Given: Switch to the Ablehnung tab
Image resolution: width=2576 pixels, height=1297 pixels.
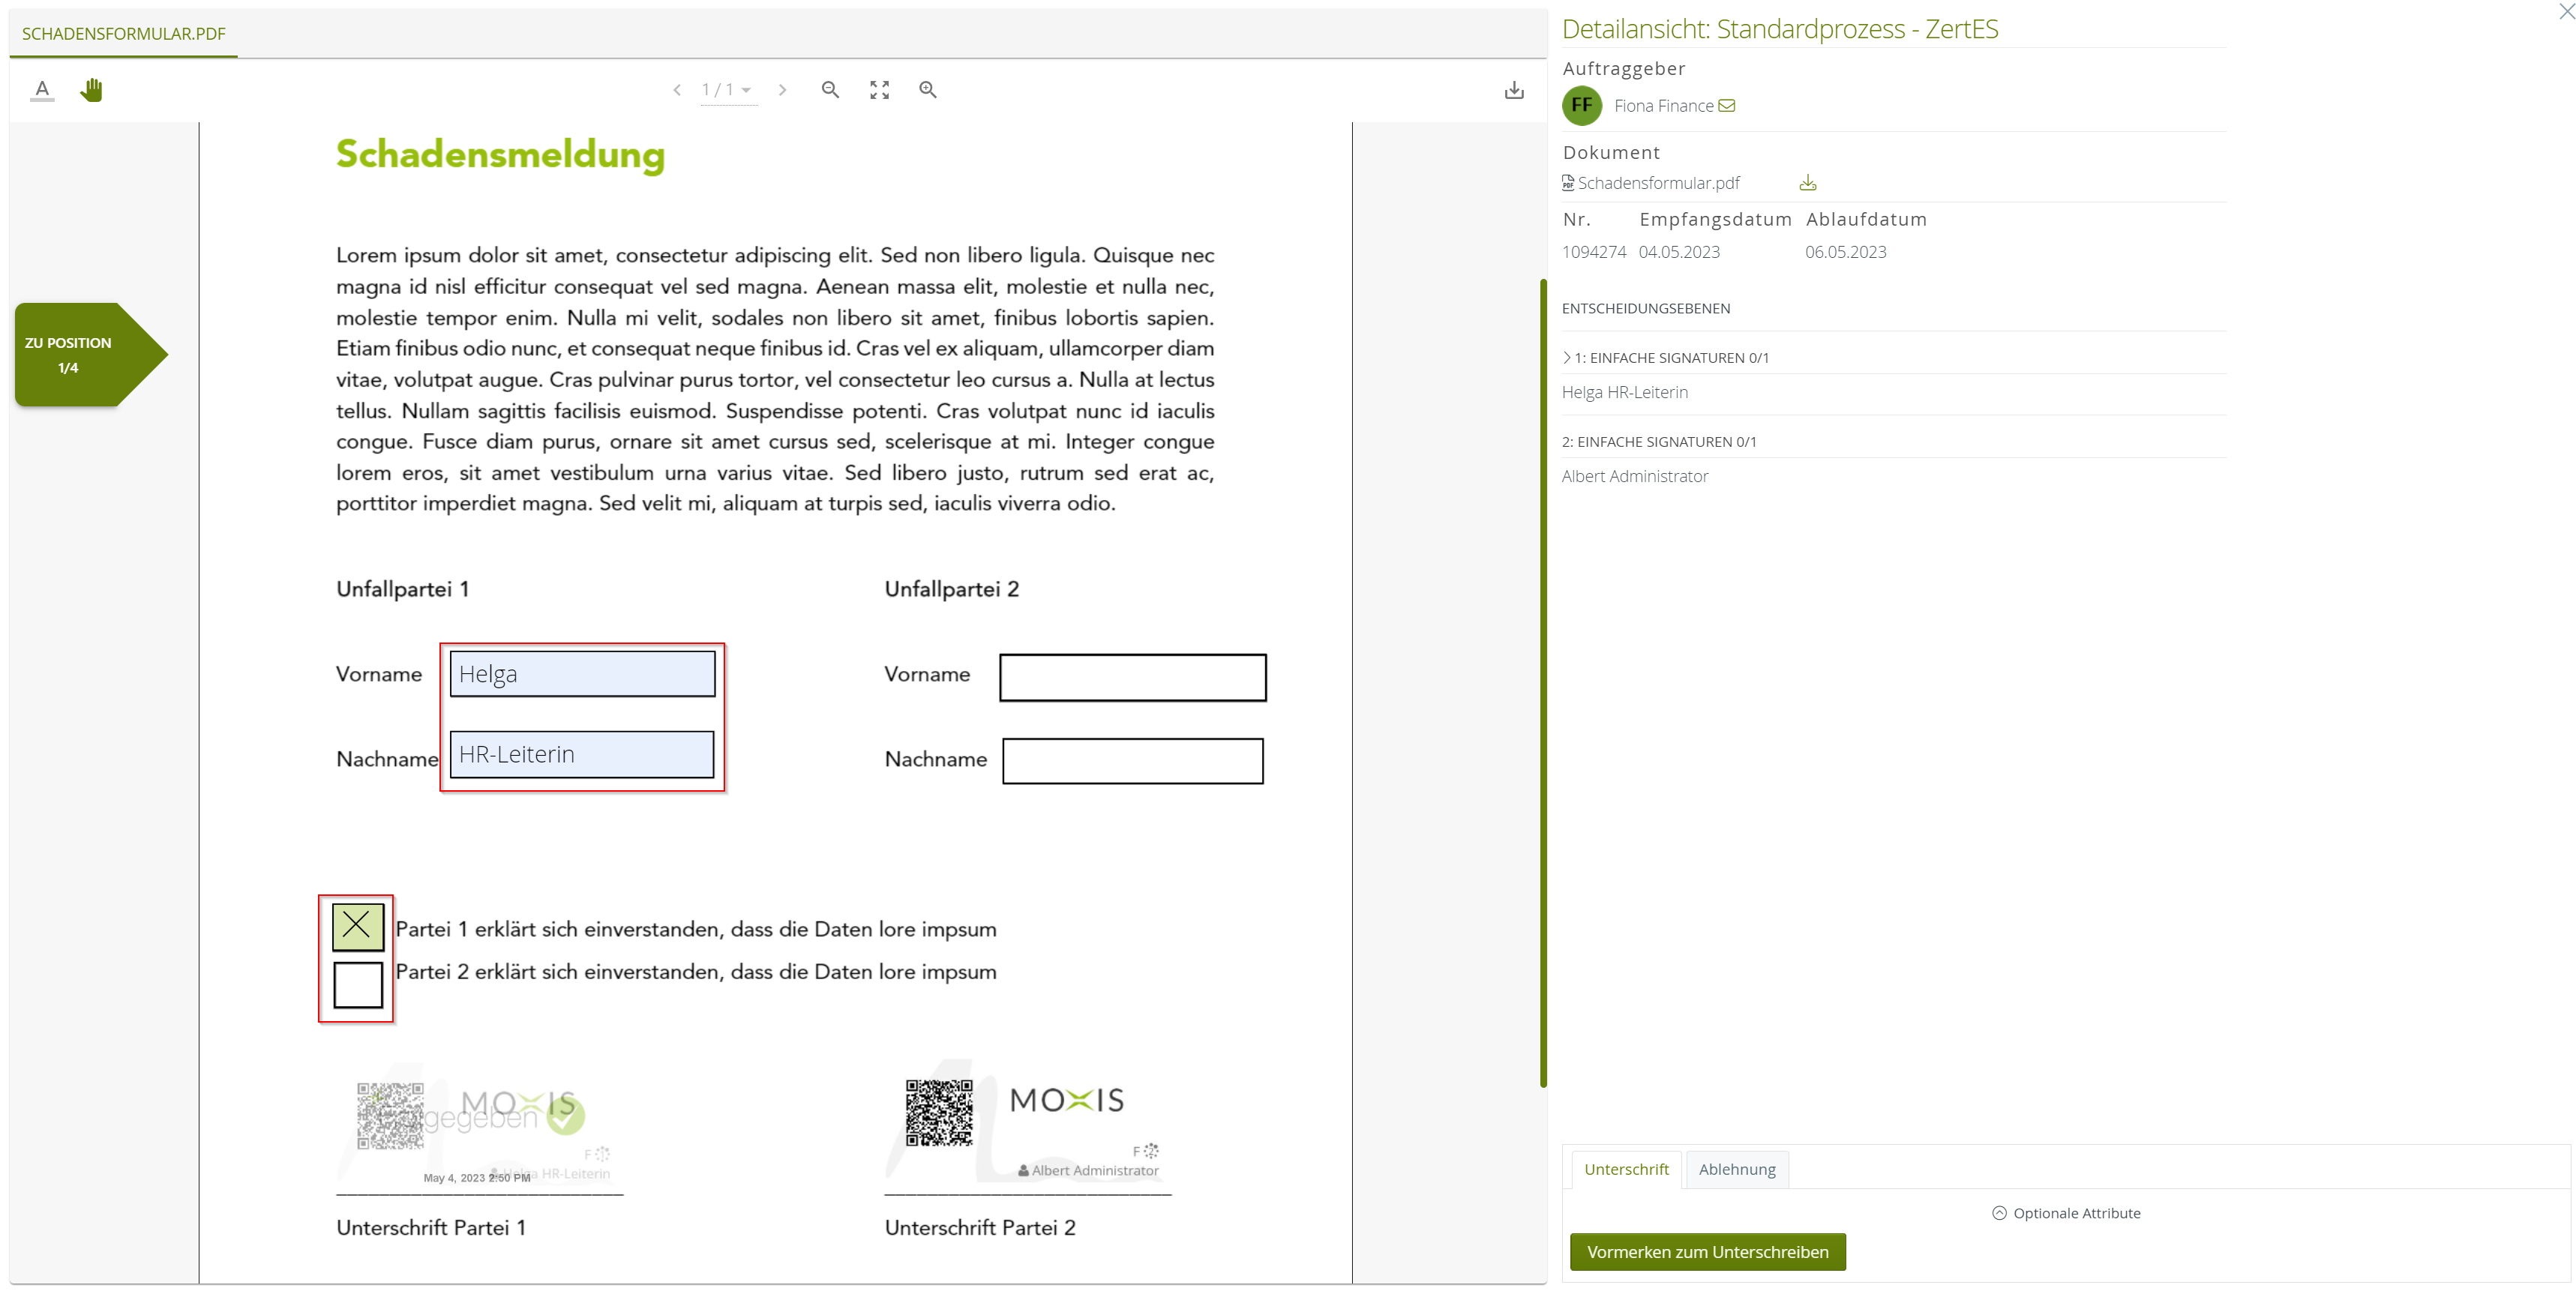Looking at the screenshot, I should [1737, 1169].
